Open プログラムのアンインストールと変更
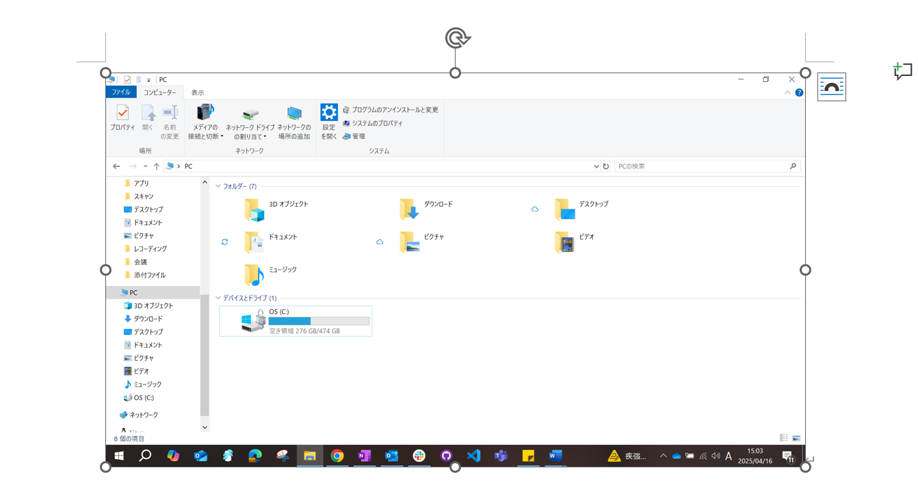Image resolution: width=918 pixels, height=481 pixels. (x=391, y=109)
